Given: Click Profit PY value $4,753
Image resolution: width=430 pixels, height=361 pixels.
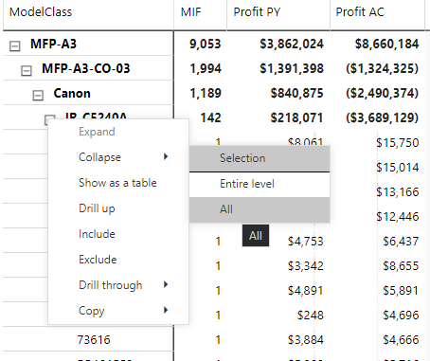Looking at the screenshot, I should tap(306, 242).
